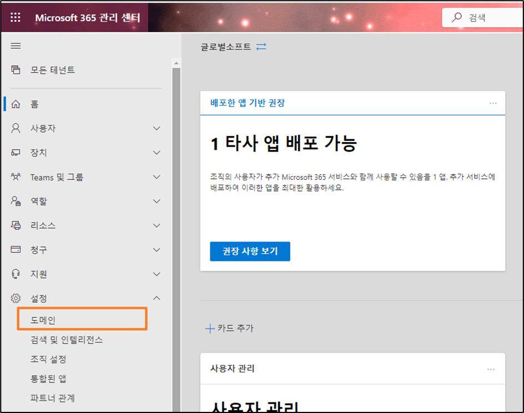Expand the Teams 및 그룹 chevron
Viewport: 524px width, 413px height.
click(157, 177)
